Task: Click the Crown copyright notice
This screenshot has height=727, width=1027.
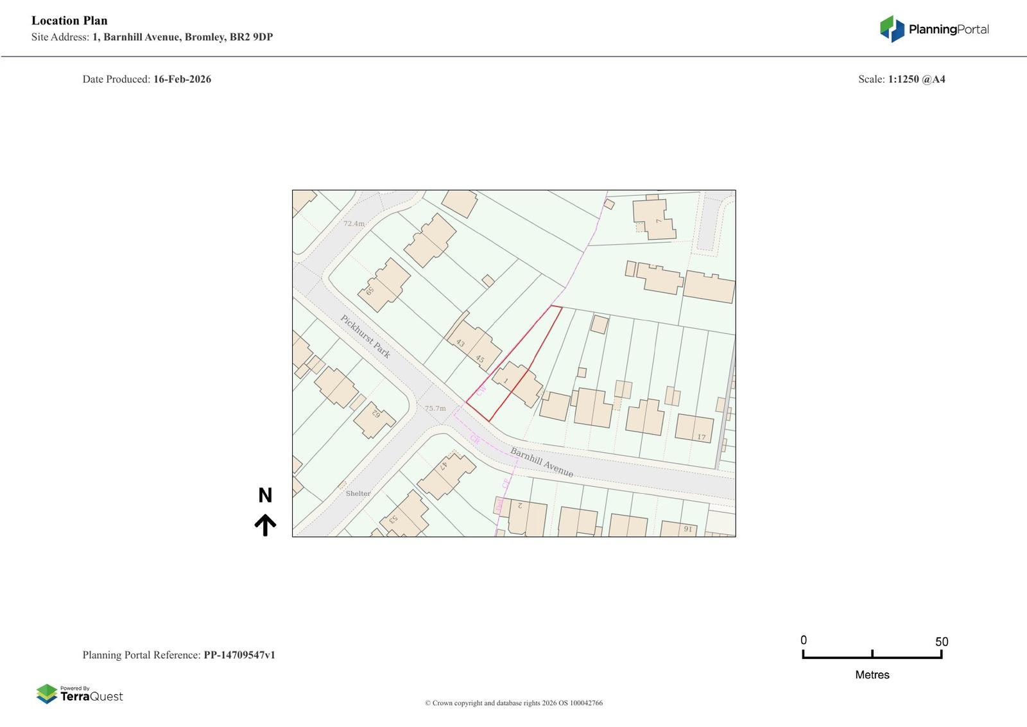Action: coord(513,703)
